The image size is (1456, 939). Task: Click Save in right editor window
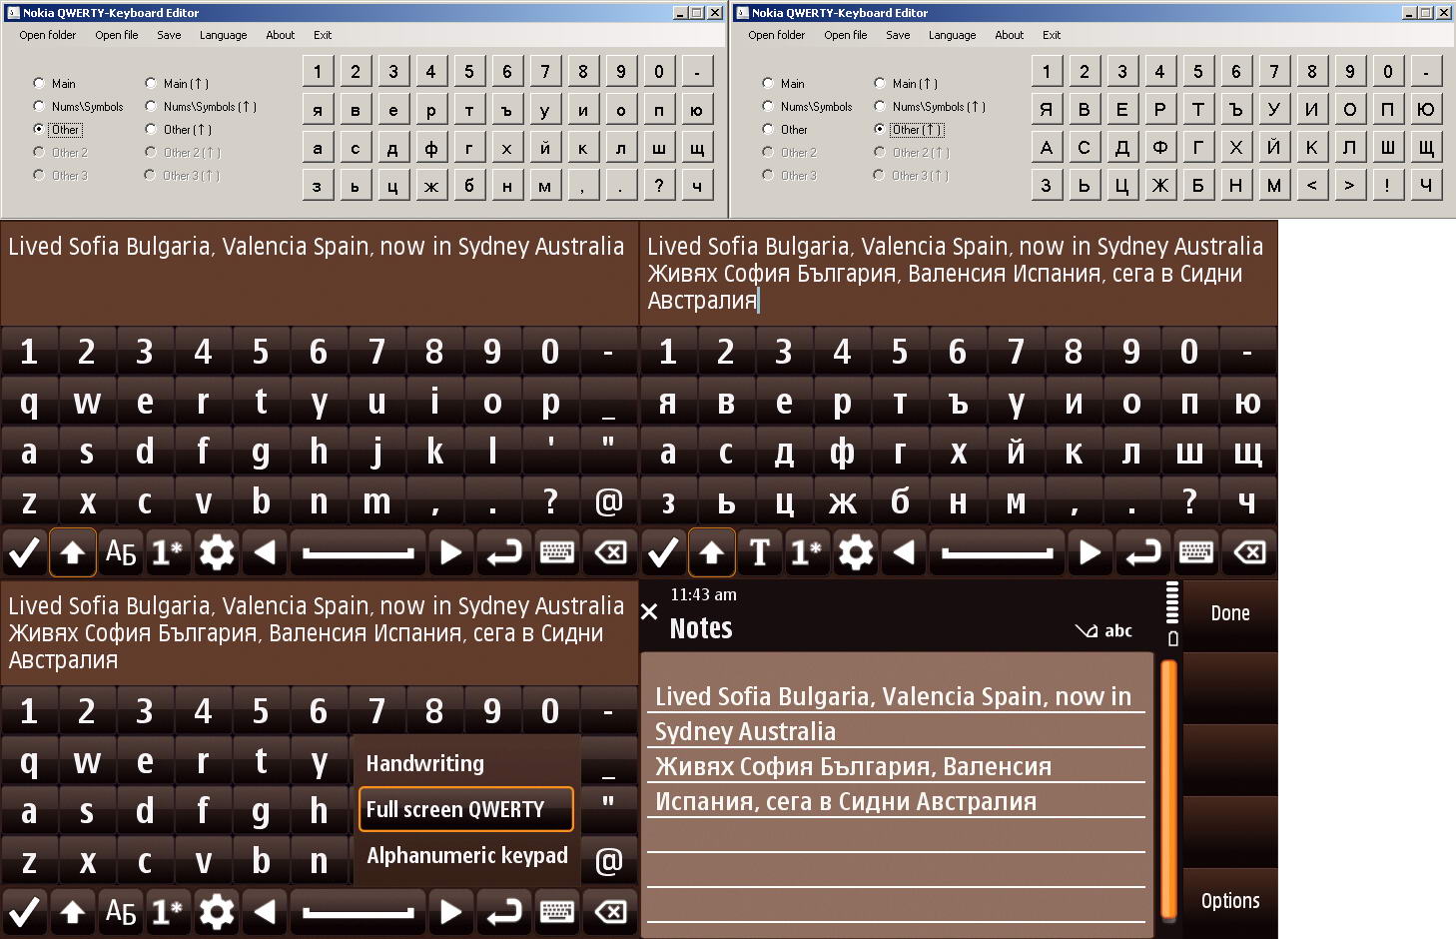pyautogui.click(x=898, y=35)
